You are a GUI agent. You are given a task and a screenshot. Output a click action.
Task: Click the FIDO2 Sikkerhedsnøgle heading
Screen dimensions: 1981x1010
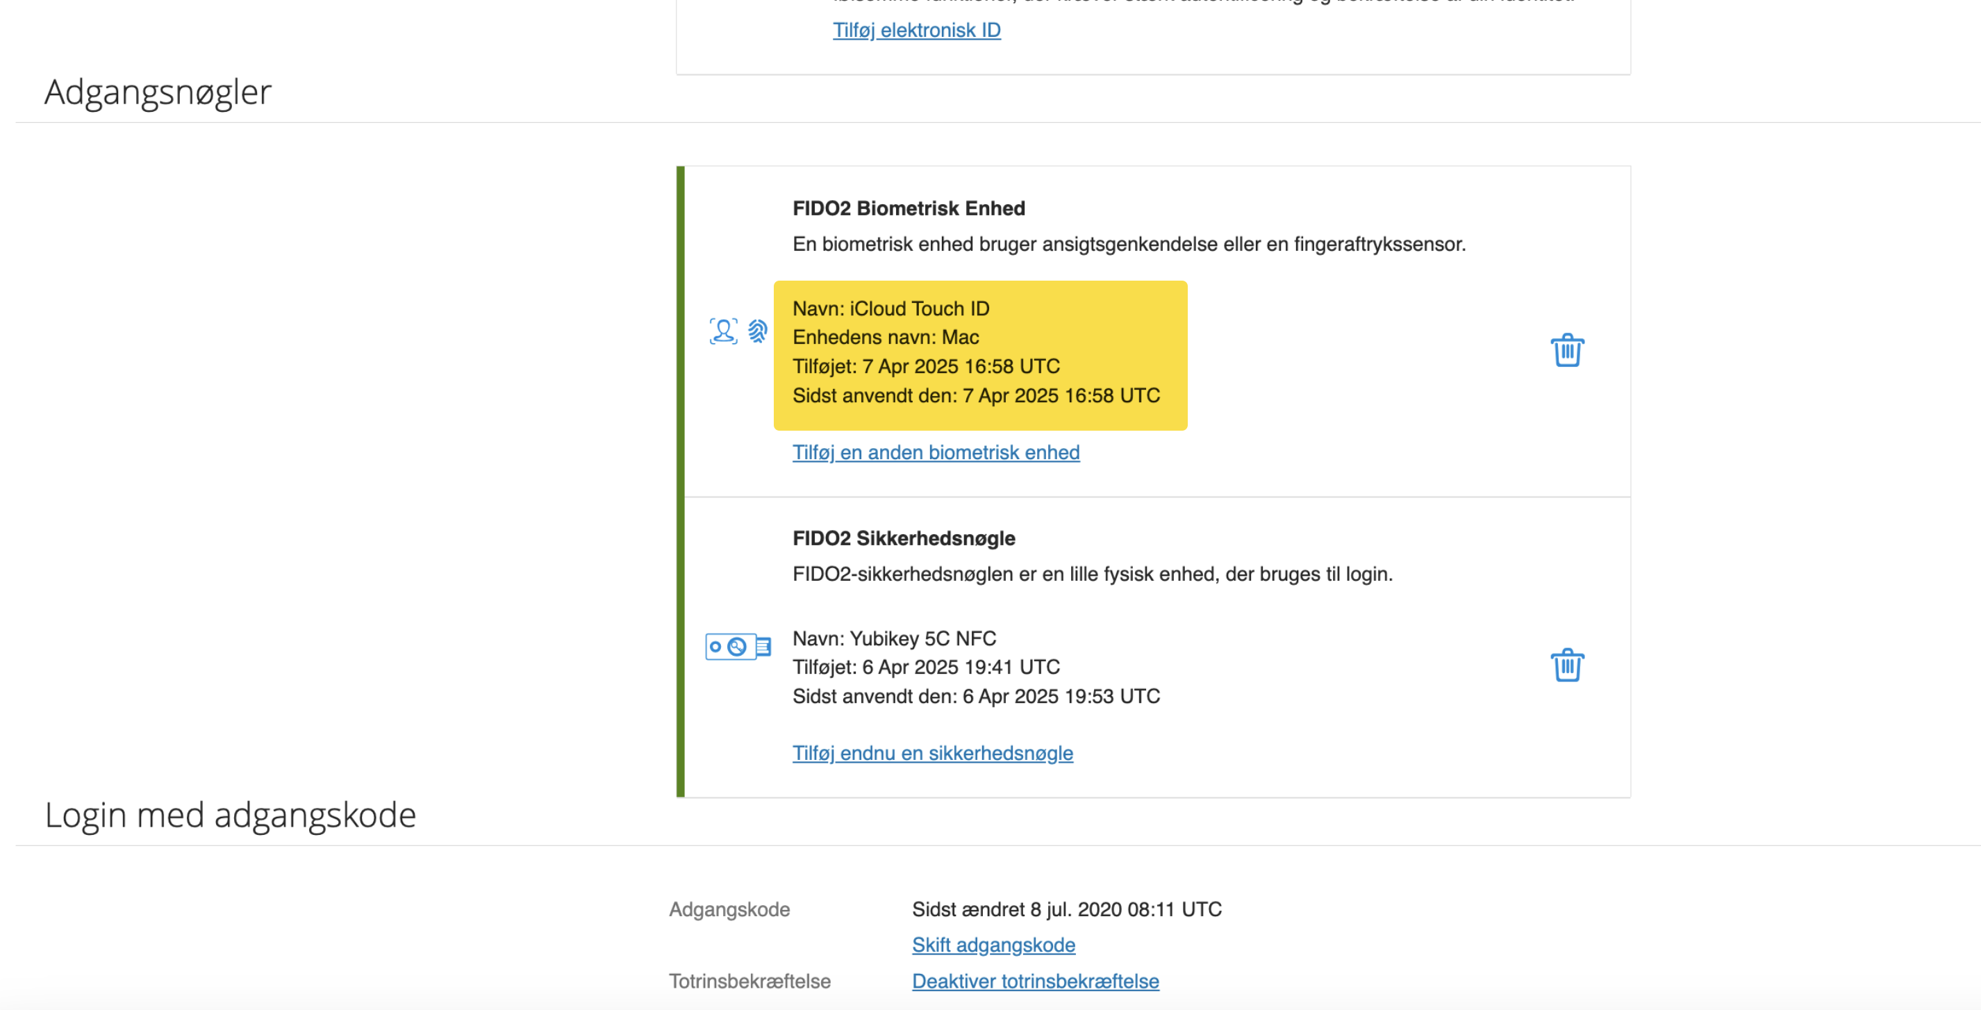904,538
